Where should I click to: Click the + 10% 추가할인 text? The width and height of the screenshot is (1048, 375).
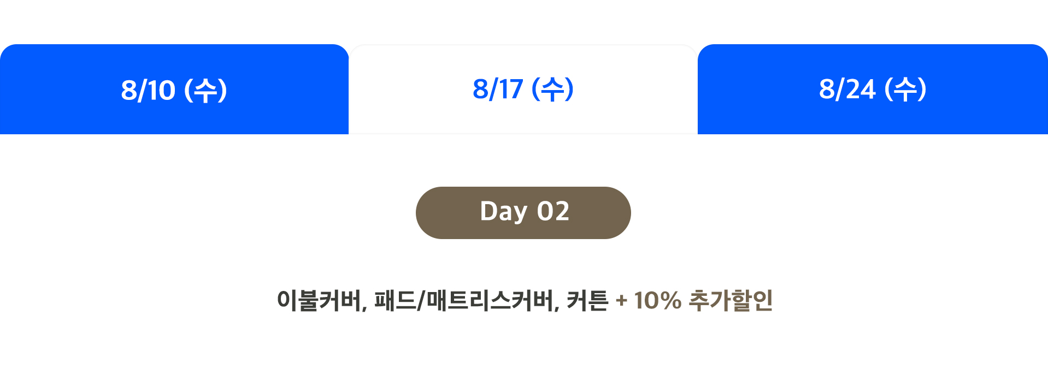(x=694, y=300)
